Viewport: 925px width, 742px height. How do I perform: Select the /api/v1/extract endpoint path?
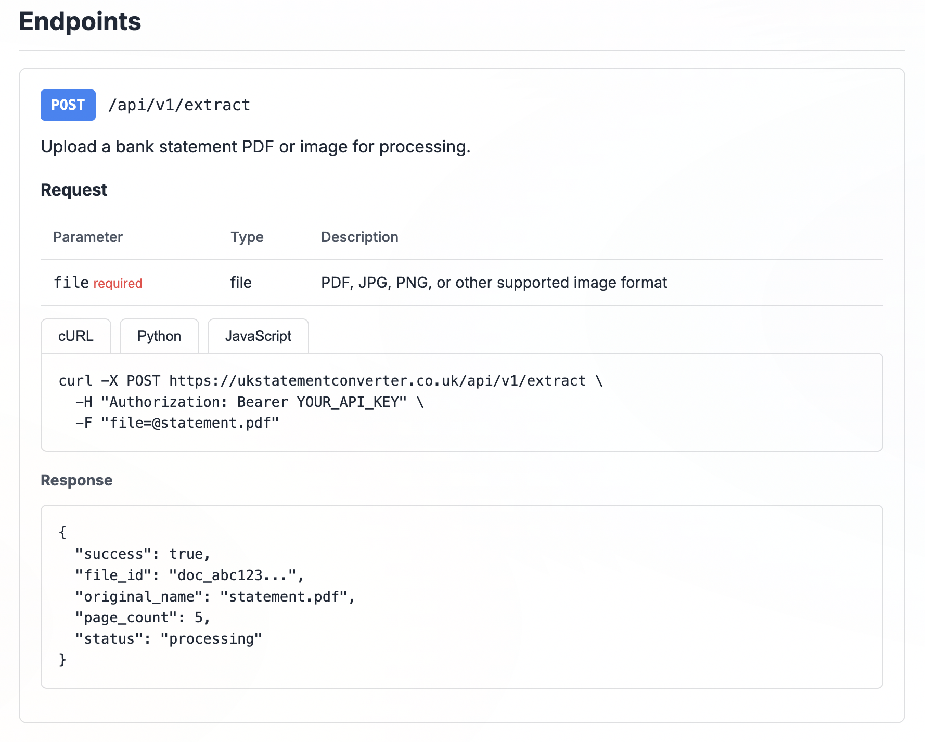pyautogui.click(x=179, y=105)
